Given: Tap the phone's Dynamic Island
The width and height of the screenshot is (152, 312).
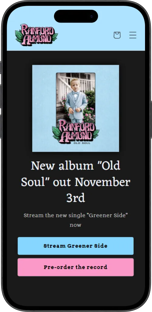Looking at the screenshot, I should click(76, 16).
